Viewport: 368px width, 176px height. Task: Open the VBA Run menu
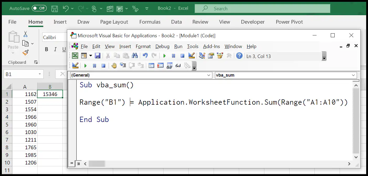click(x=178, y=46)
